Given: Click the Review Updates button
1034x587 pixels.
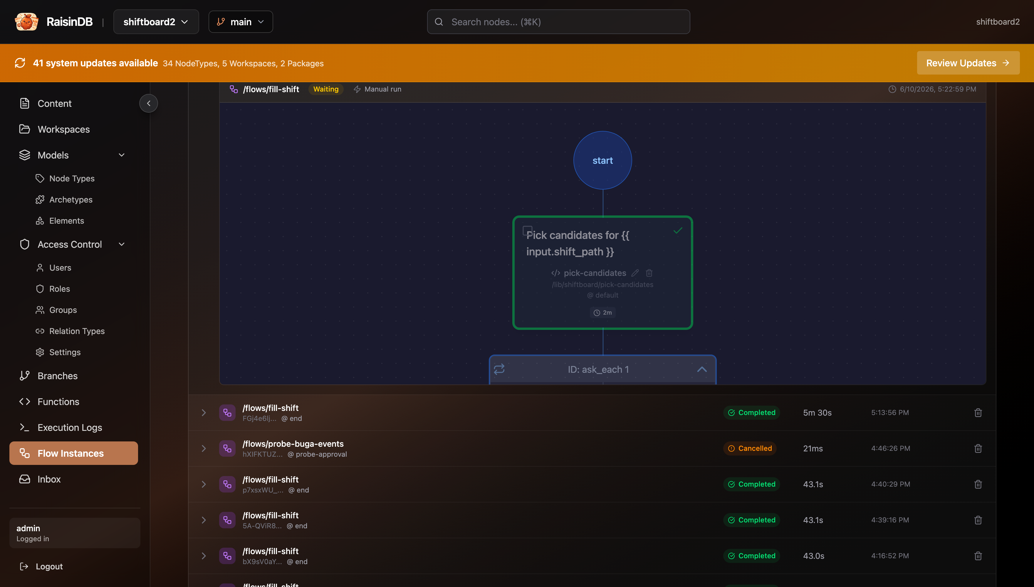Looking at the screenshot, I should click(x=968, y=63).
